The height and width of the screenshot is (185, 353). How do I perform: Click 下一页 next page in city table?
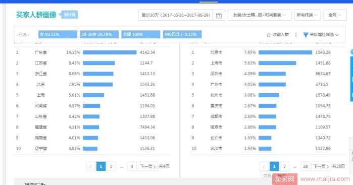(321, 166)
